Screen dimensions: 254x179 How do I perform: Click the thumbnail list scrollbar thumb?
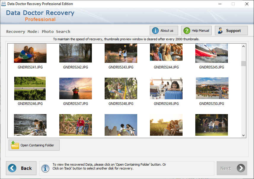(x=243, y=63)
